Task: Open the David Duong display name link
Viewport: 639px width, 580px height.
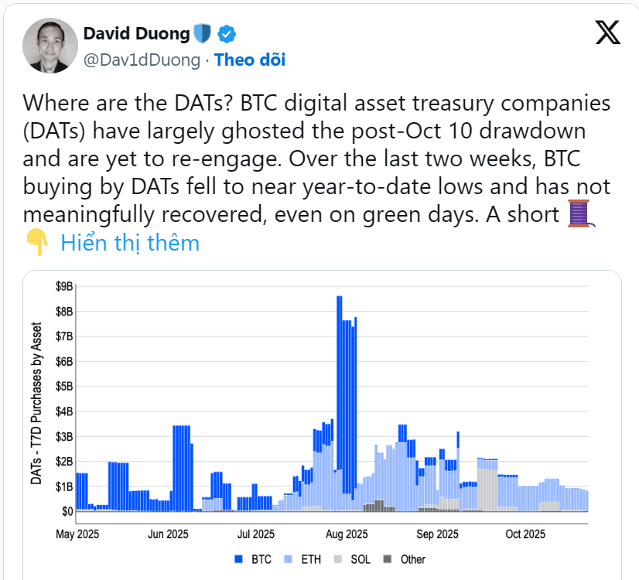Action: pyautogui.click(x=136, y=34)
